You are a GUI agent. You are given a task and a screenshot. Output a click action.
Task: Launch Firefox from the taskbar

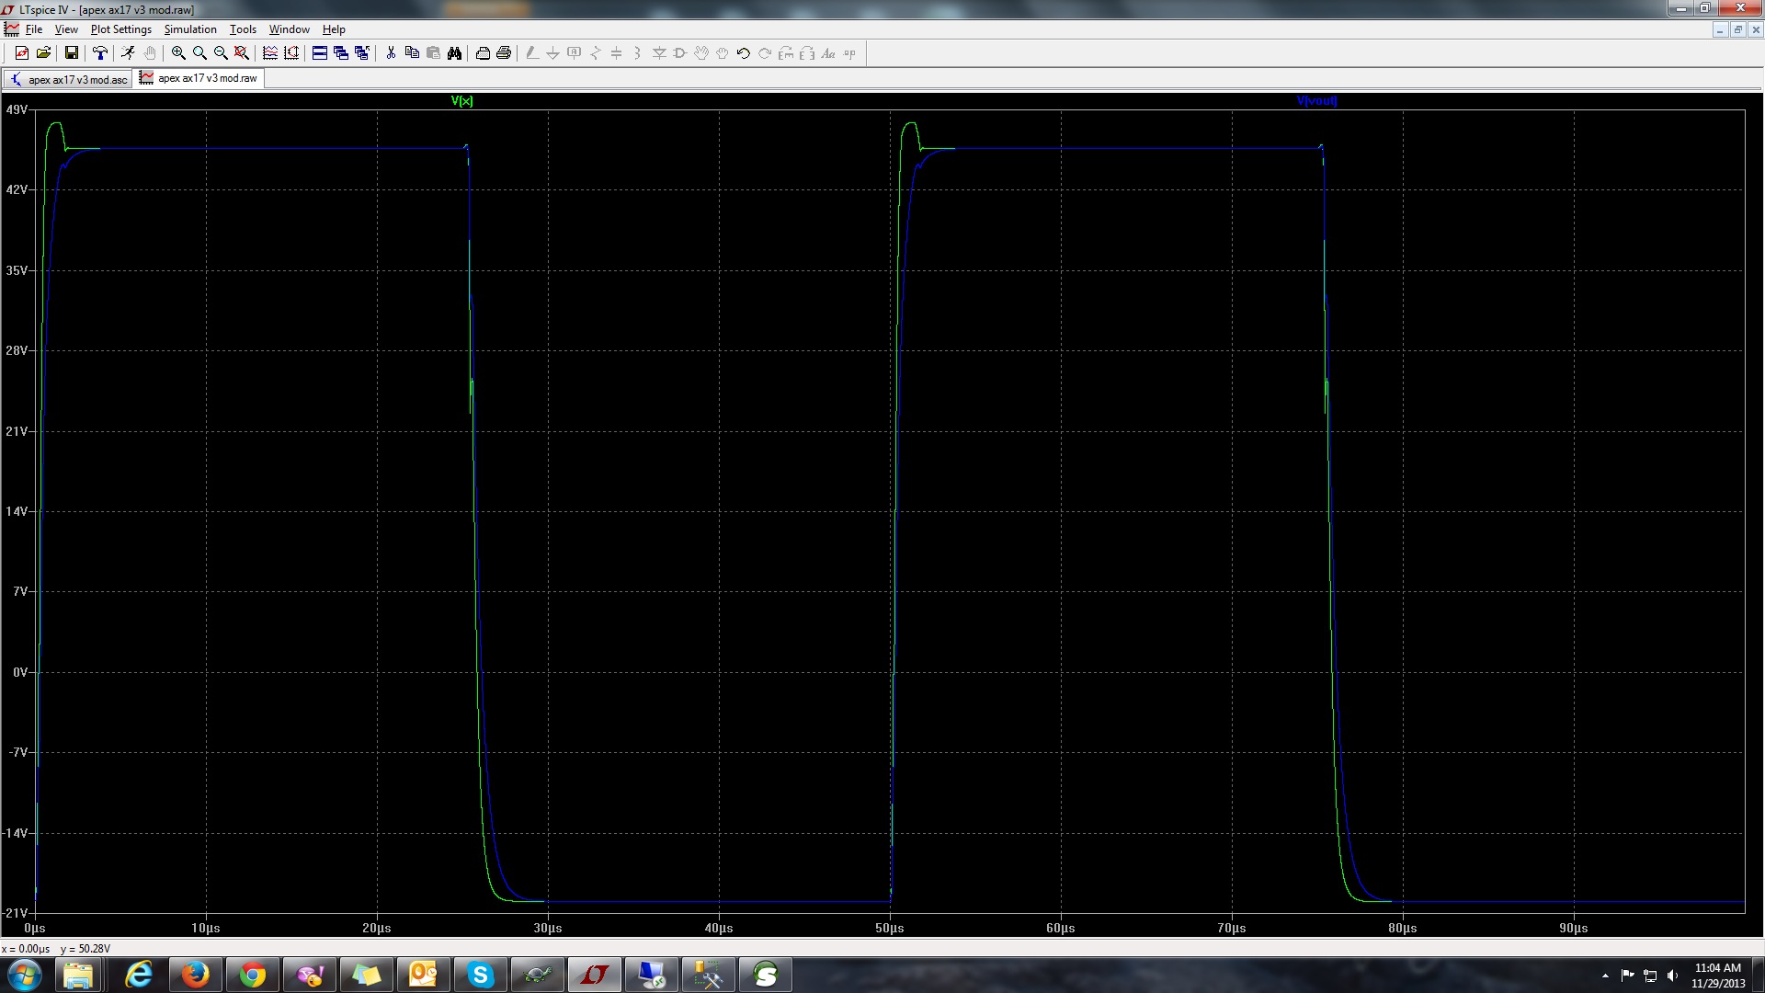(195, 975)
